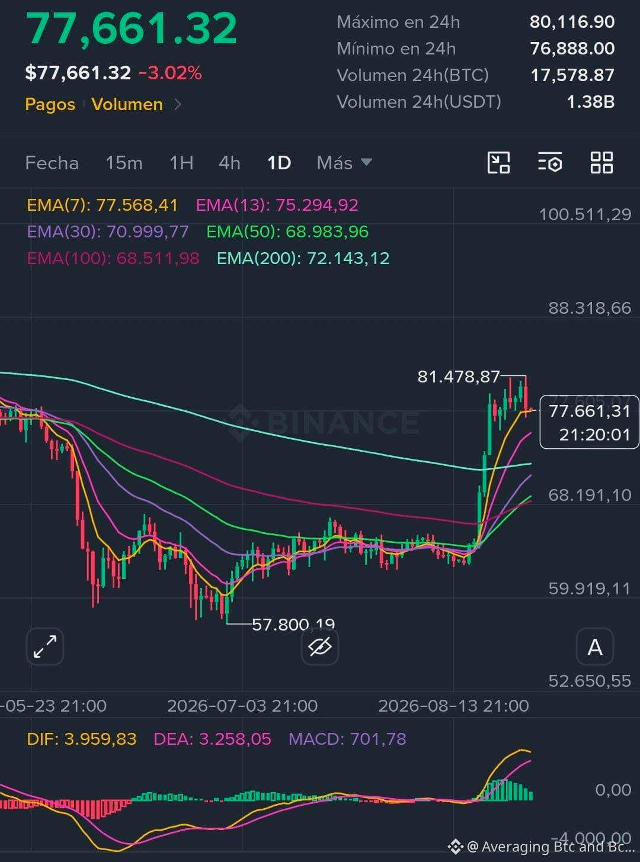Click the 100.511,29 price axis label
The height and width of the screenshot is (862, 640).
tap(585, 214)
